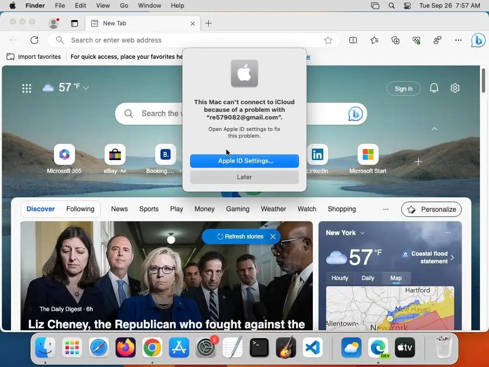489x367 pixels.
Task: Click the weather map thumbnail
Action: 390,308
